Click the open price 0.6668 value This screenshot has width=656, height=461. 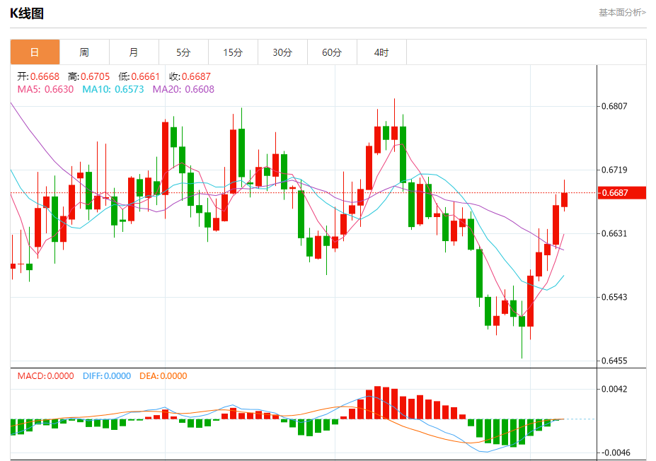coord(45,76)
